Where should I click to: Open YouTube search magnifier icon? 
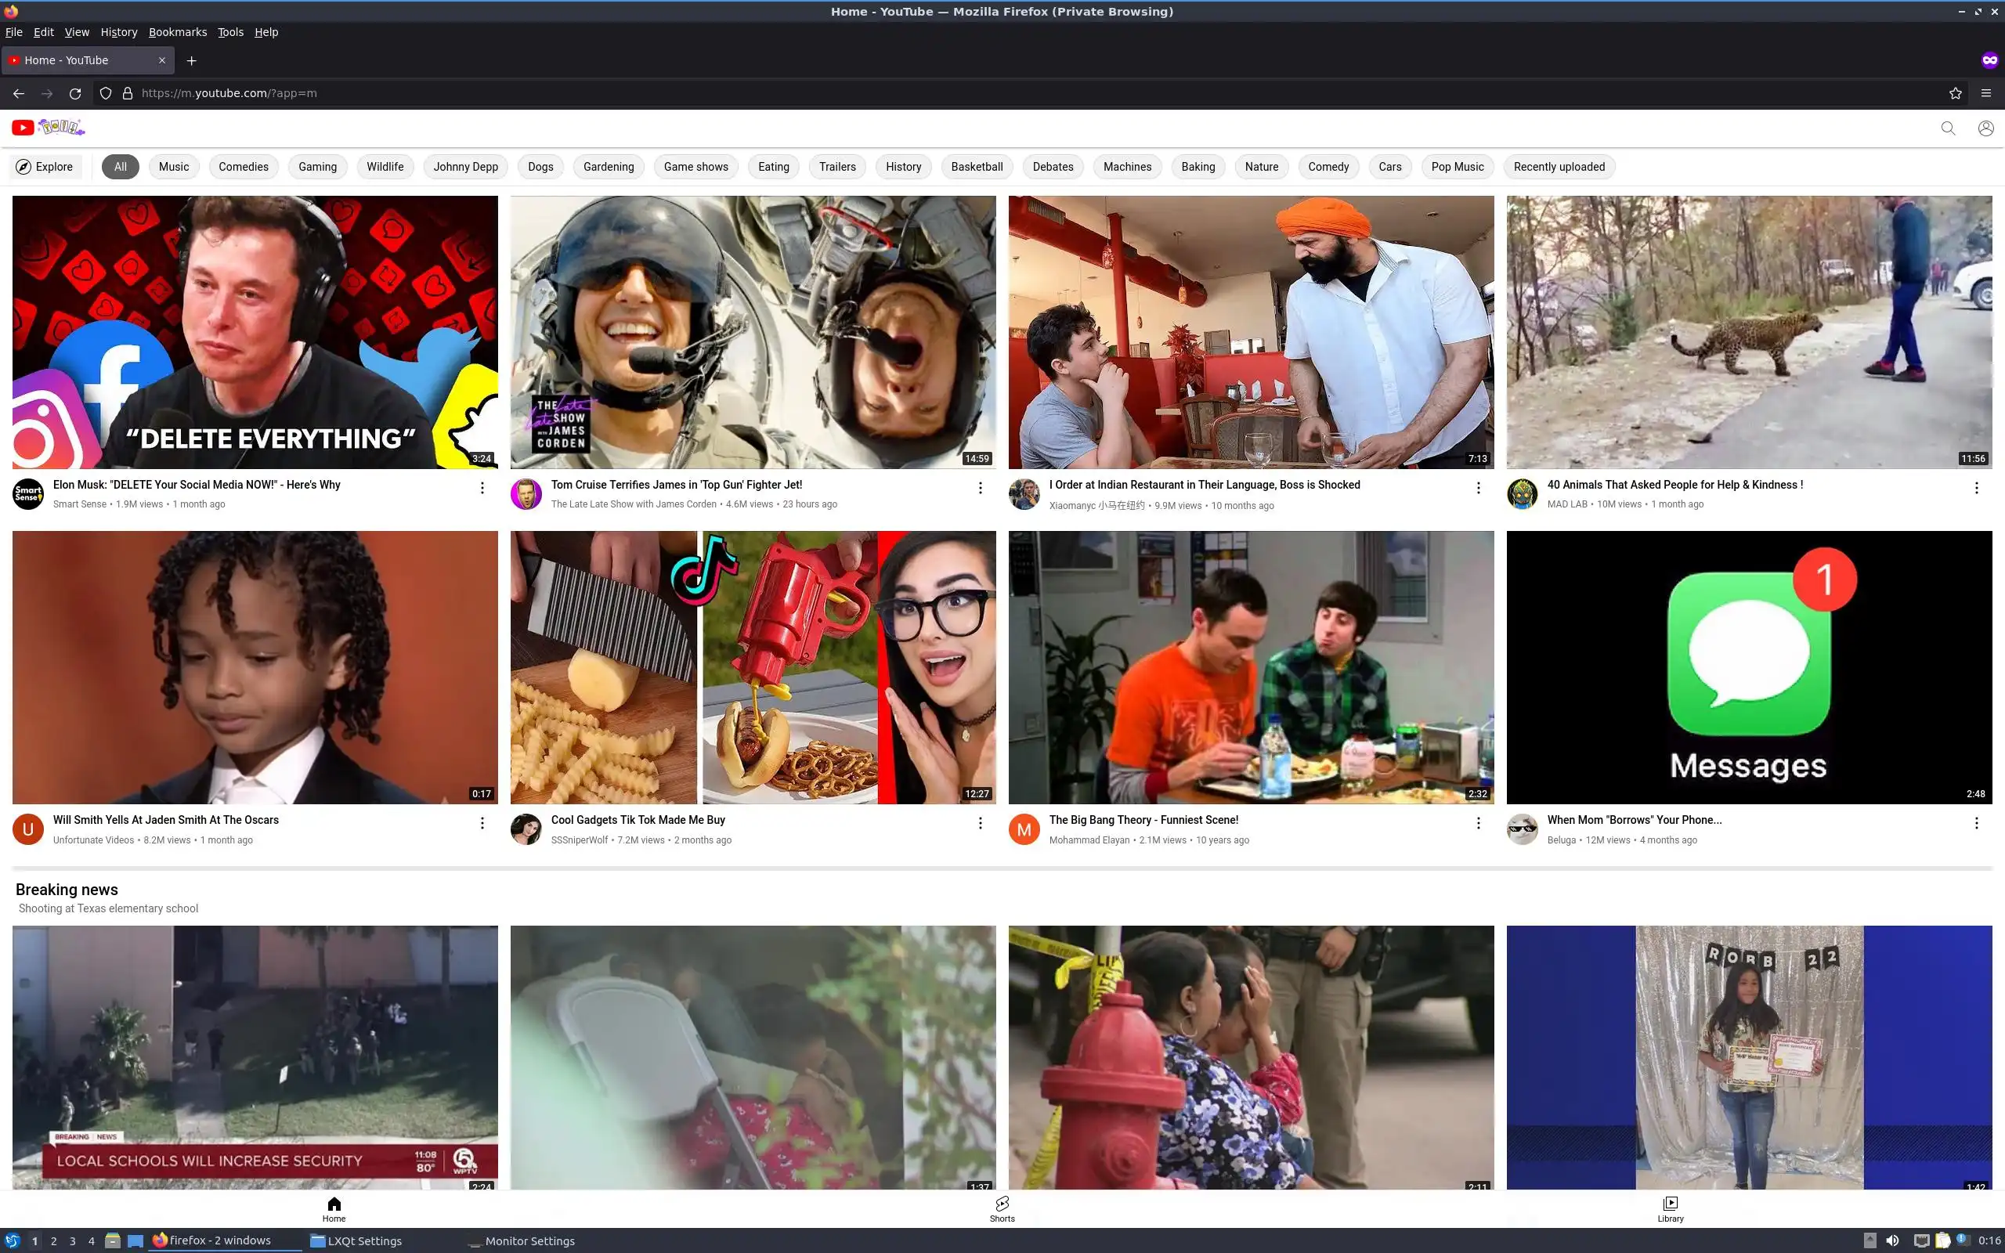[1948, 128]
